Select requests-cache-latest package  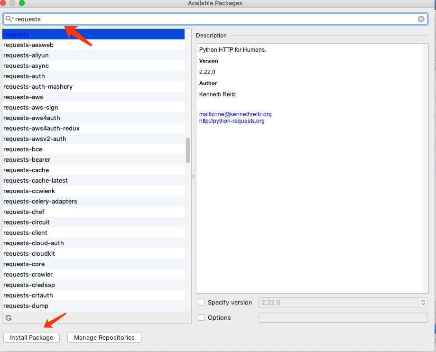pyautogui.click(x=93, y=180)
